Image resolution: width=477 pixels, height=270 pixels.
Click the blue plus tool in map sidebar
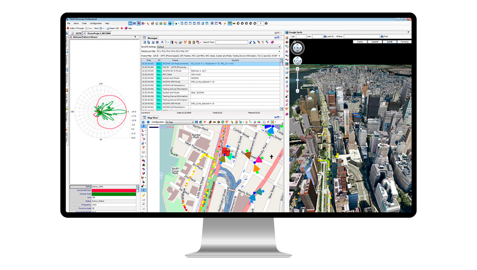[x=144, y=190]
